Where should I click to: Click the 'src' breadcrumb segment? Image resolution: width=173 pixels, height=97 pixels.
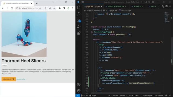tap(85, 10)
